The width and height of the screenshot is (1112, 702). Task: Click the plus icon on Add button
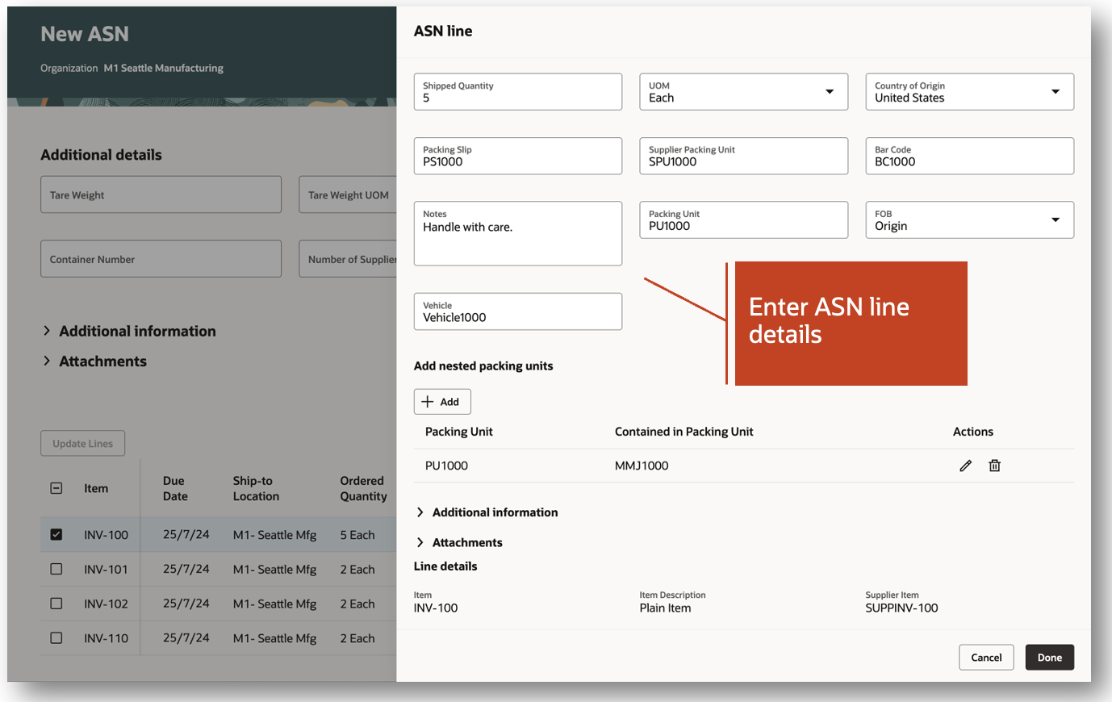[x=428, y=402]
